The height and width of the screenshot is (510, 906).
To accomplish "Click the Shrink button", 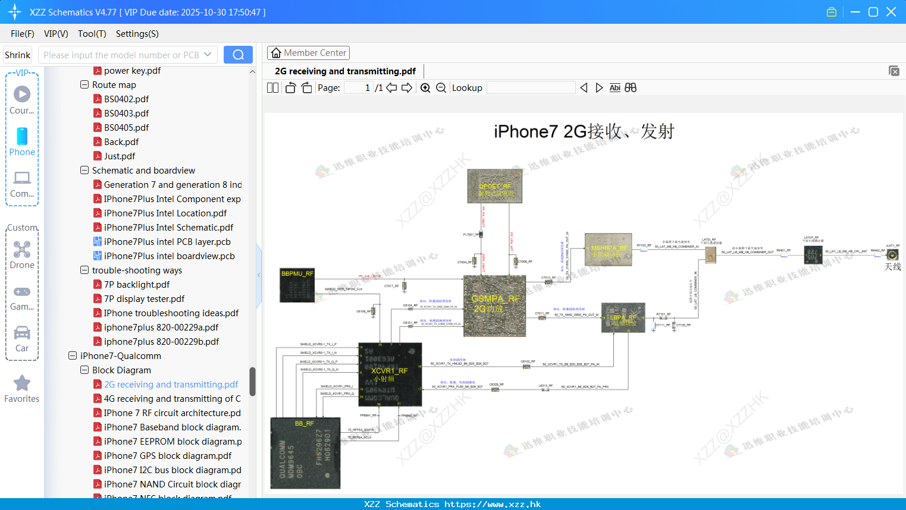I will click(x=17, y=55).
